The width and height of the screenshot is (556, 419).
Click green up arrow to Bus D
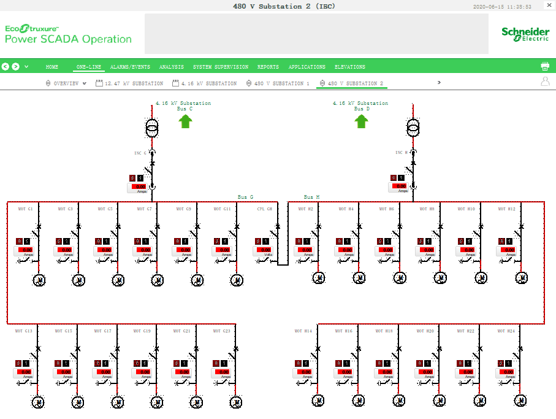[x=361, y=121]
